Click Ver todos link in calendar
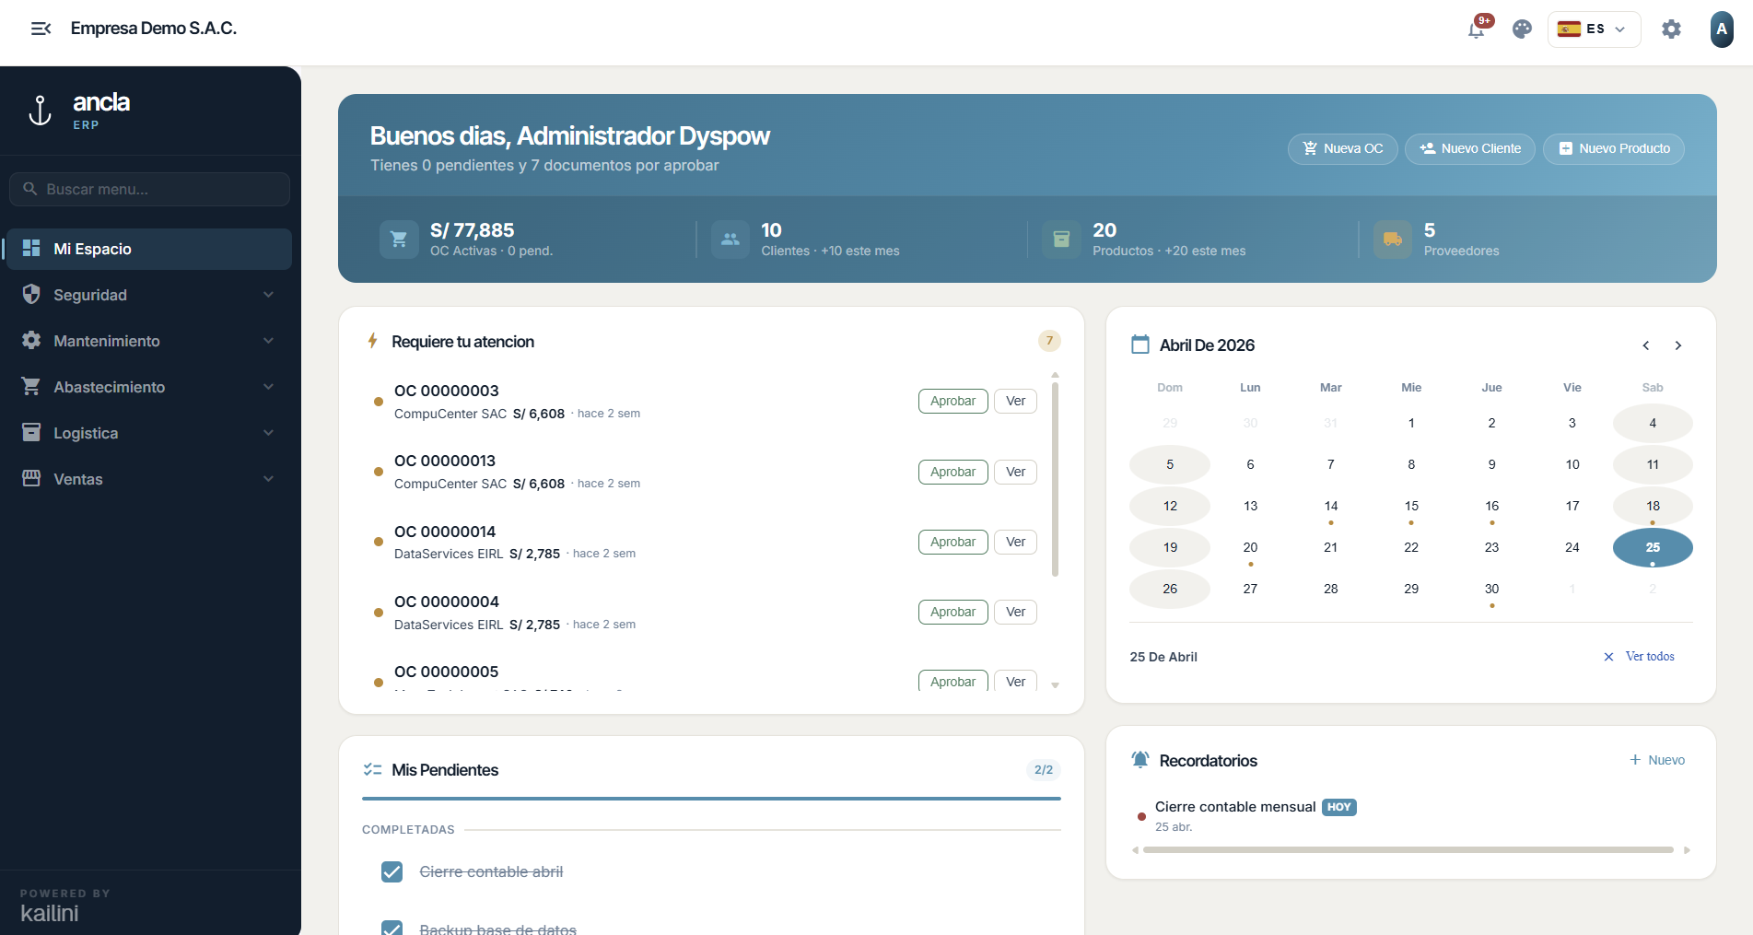The width and height of the screenshot is (1753, 935). coord(1650,657)
